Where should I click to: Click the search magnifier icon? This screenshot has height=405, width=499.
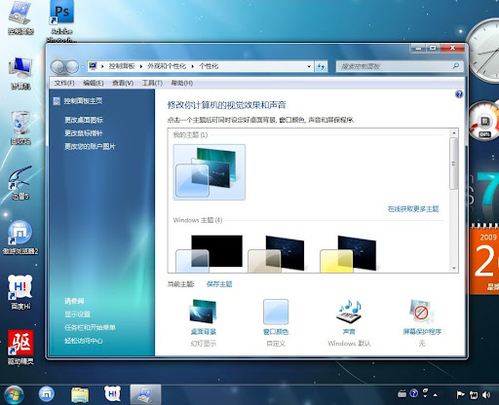point(456,66)
